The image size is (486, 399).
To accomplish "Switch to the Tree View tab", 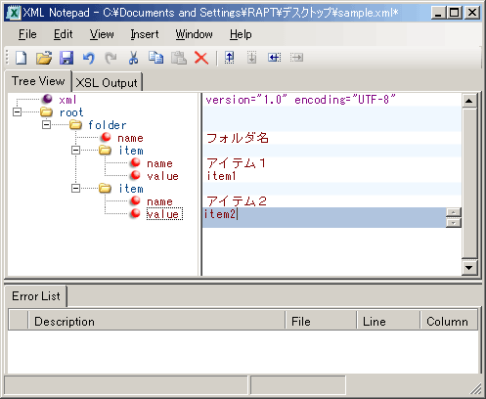I will (x=38, y=81).
